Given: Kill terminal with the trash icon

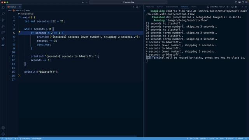Looking at the screenshot, I should click(x=236, y=7).
